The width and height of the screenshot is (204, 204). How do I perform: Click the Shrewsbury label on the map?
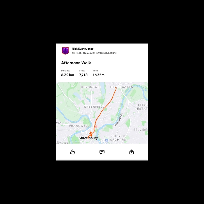(88, 138)
